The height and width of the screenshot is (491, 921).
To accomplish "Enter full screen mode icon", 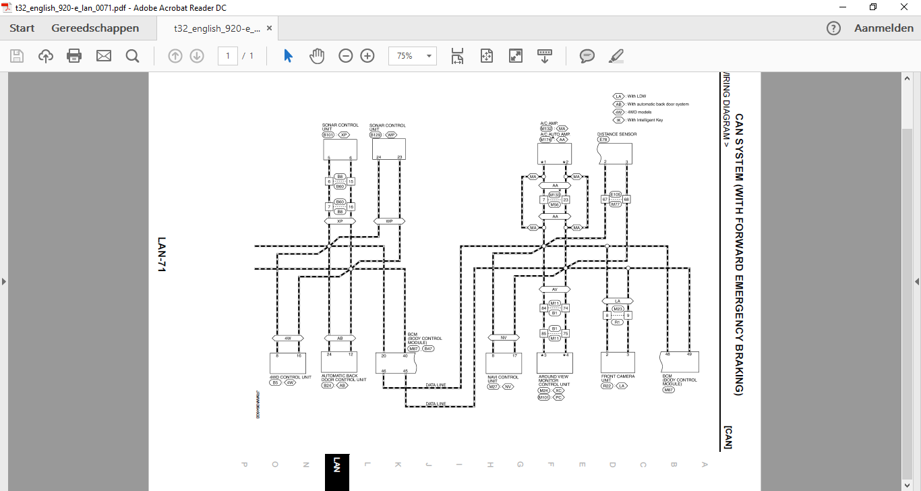I will [516, 56].
